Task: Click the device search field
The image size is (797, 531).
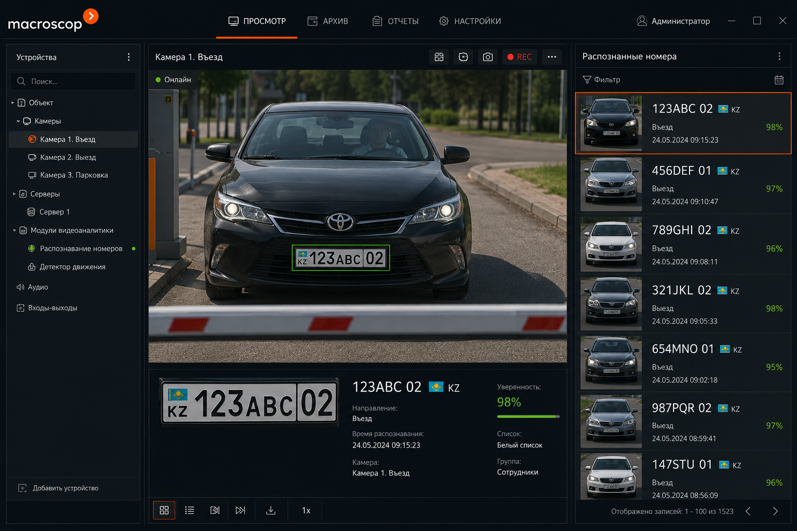Action: (x=73, y=81)
